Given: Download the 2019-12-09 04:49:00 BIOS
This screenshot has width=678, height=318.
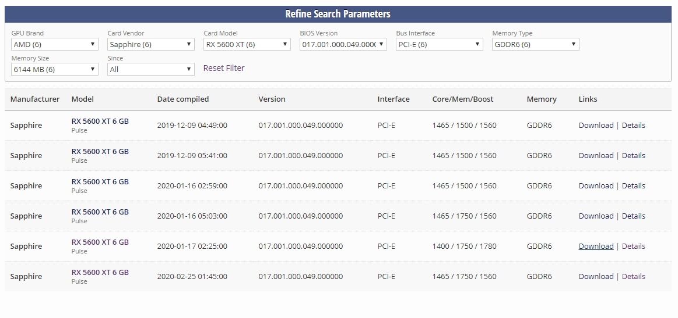Looking at the screenshot, I should [596, 125].
